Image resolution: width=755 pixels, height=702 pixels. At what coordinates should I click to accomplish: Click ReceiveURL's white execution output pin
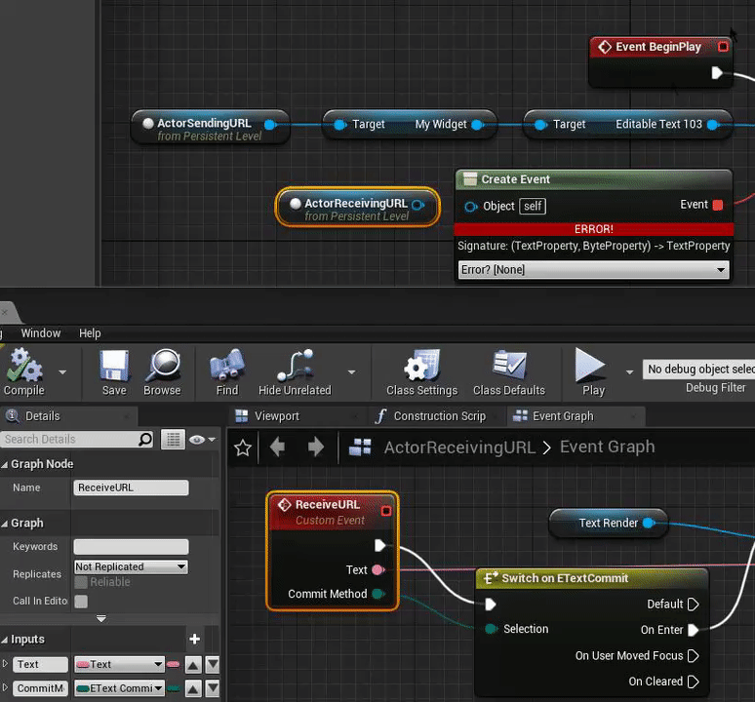tap(379, 546)
